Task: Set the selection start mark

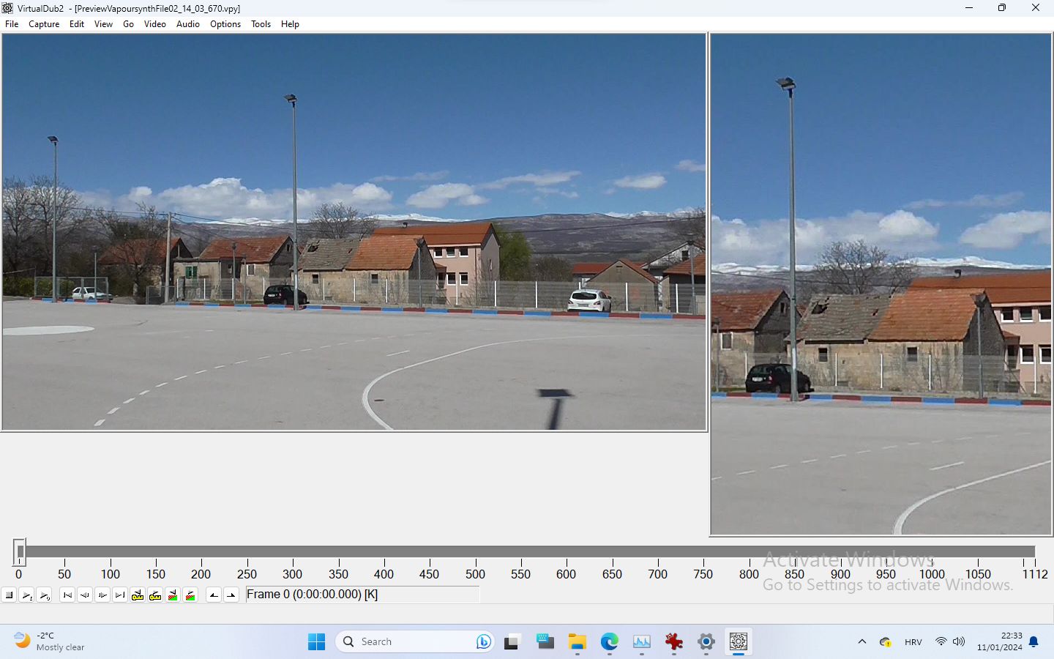Action: coord(214,595)
